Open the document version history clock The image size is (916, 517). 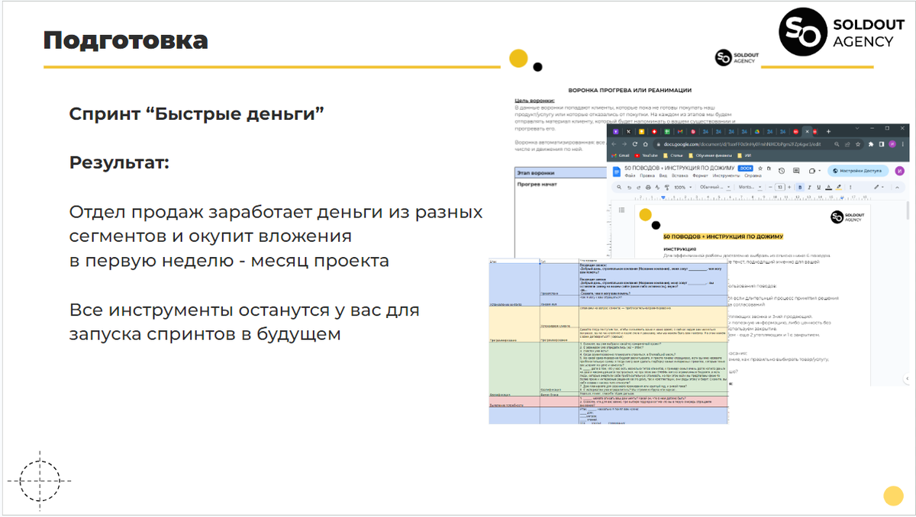781,171
